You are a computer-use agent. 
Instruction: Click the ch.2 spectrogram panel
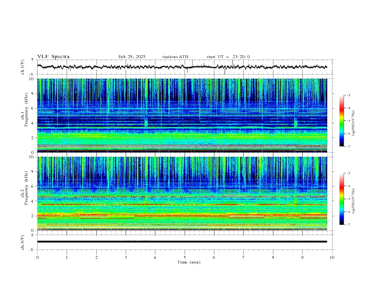pyautogui.click(x=182, y=194)
